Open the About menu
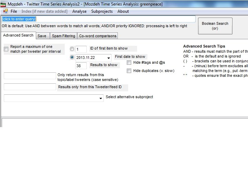 pyautogui.click(x=123, y=11)
